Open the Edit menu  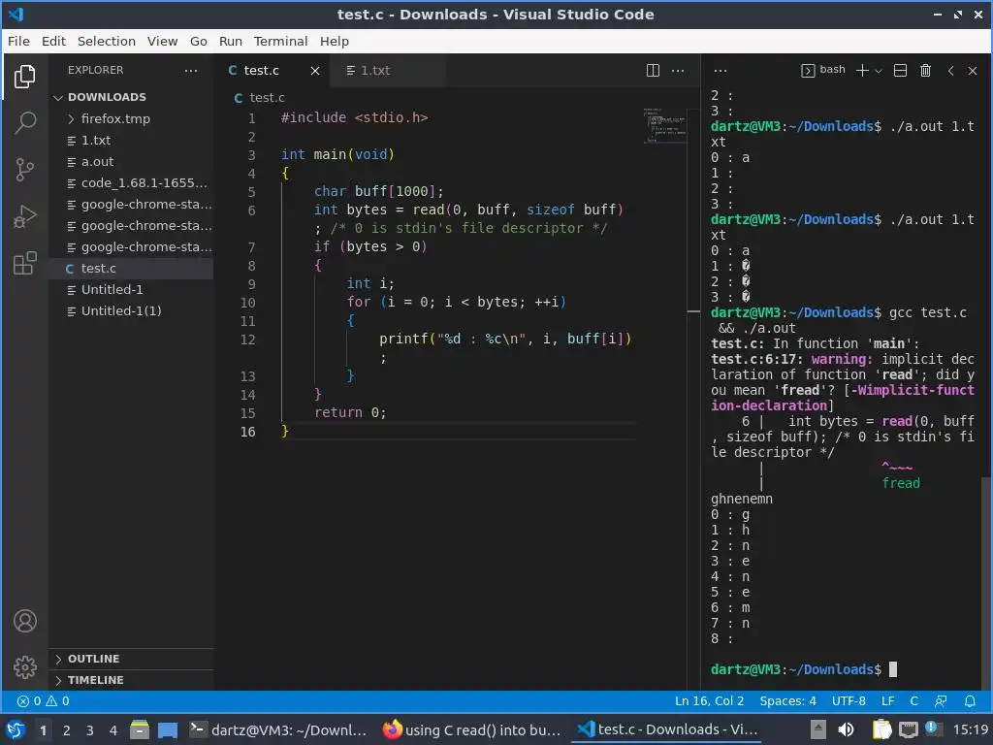(54, 41)
